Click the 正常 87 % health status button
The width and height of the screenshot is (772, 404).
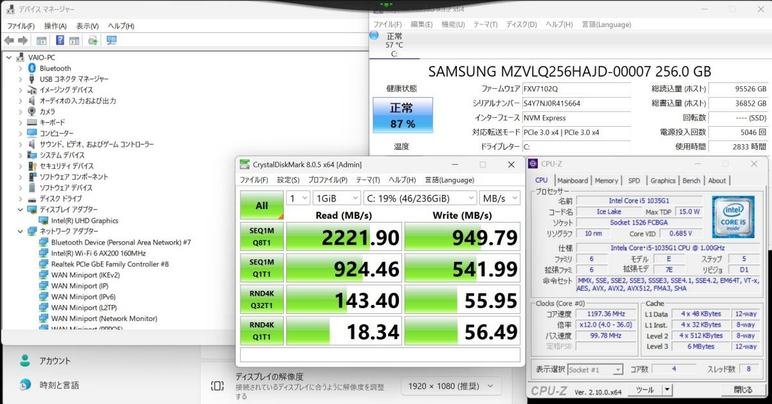click(x=403, y=115)
